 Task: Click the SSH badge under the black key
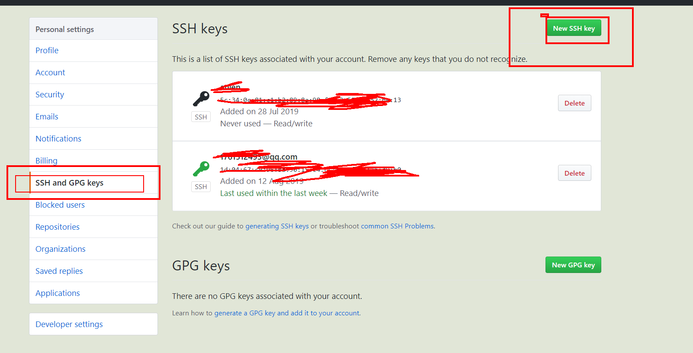(201, 117)
